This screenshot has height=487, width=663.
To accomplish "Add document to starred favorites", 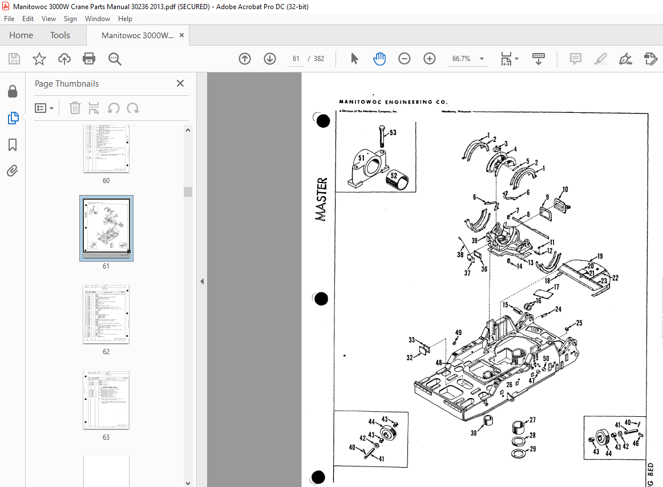I will 39,59.
